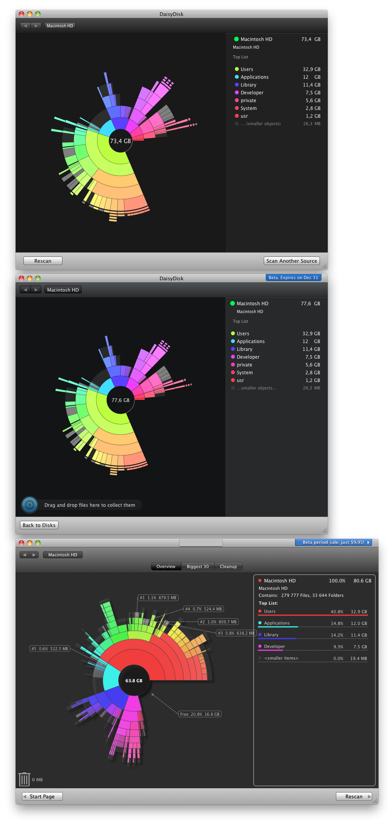Image resolution: width=389 pixels, height=821 pixels.
Task: Switch to the Biggest 30 tab
Action: click(x=198, y=566)
